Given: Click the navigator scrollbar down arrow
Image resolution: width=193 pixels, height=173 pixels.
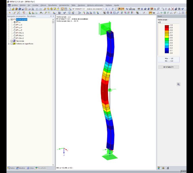Looking at the screenshot, I should 53,165.
